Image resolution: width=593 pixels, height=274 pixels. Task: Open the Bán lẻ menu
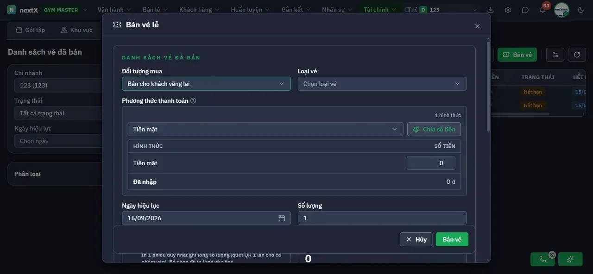point(155,10)
